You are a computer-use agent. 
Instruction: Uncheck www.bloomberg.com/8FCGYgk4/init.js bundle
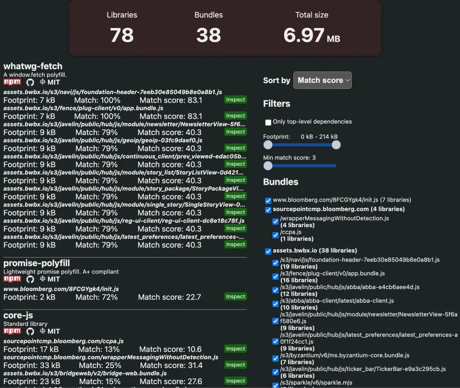pyautogui.click(x=268, y=201)
